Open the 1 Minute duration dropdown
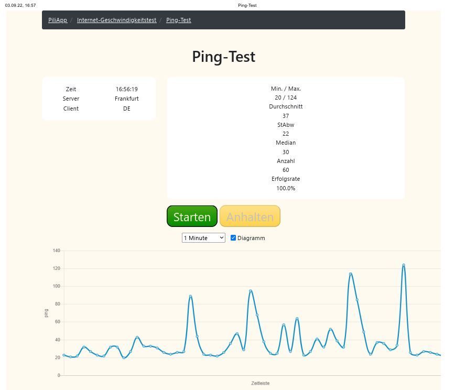The height and width of the screenshot is (390, 455). 203,238
